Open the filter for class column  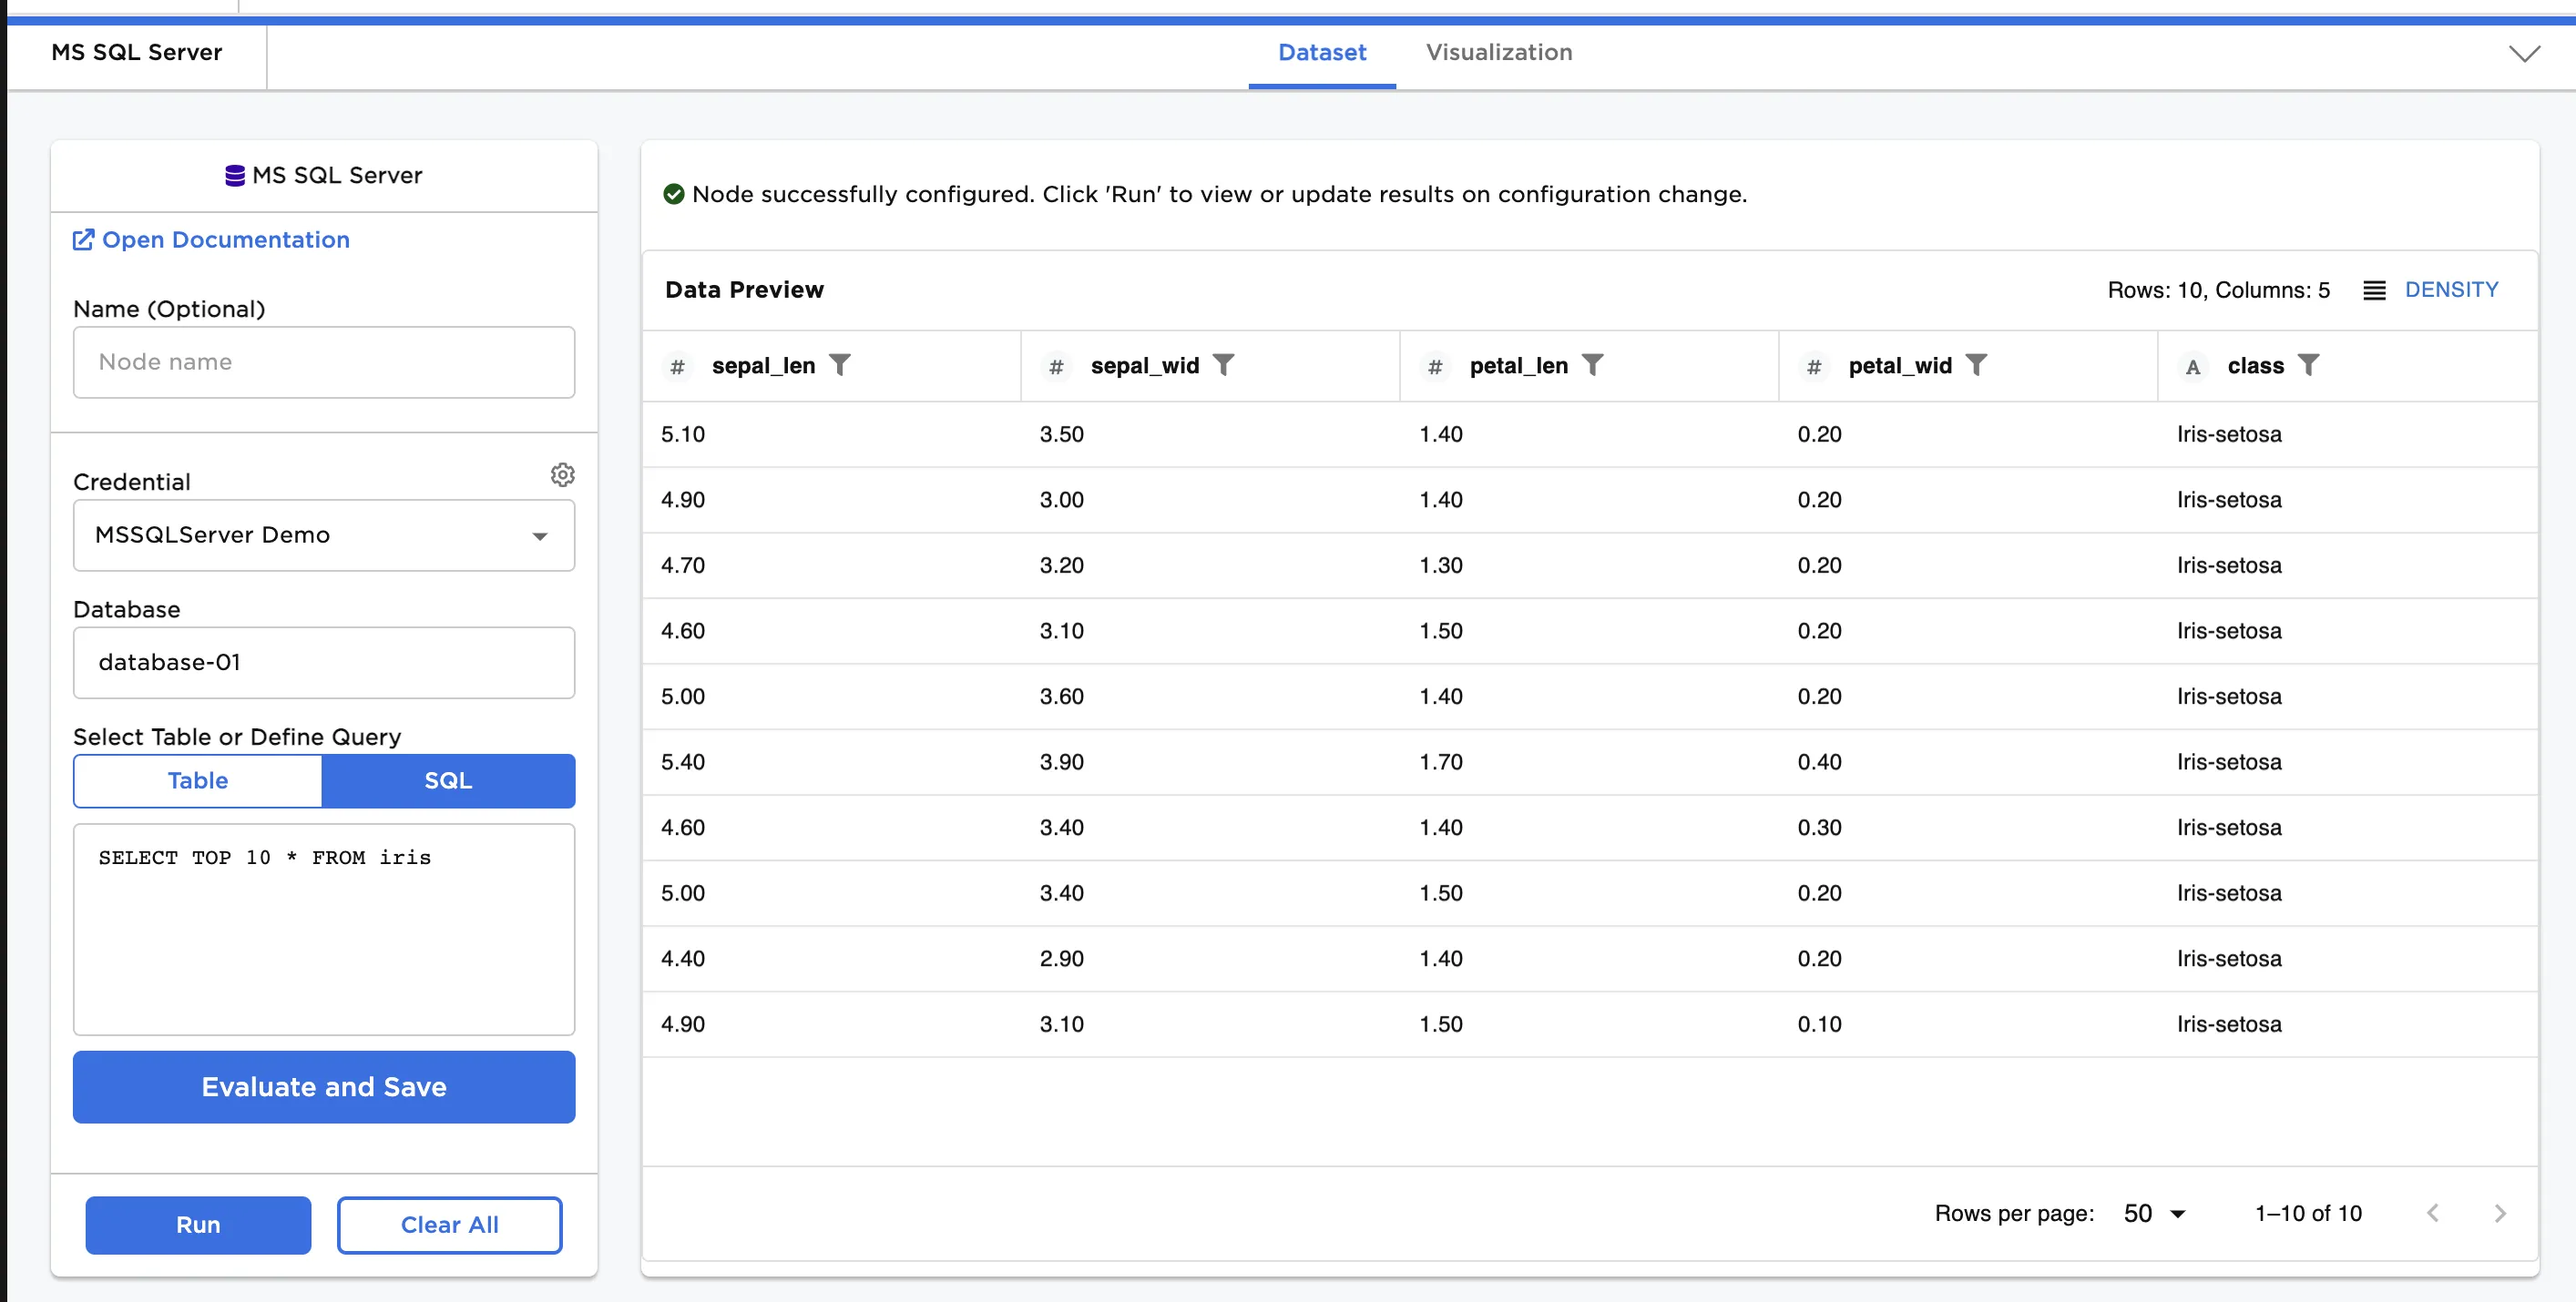[2310, 365]
